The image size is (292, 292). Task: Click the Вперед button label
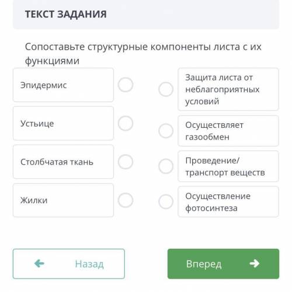pyautogui.click(x=204, y=264)
